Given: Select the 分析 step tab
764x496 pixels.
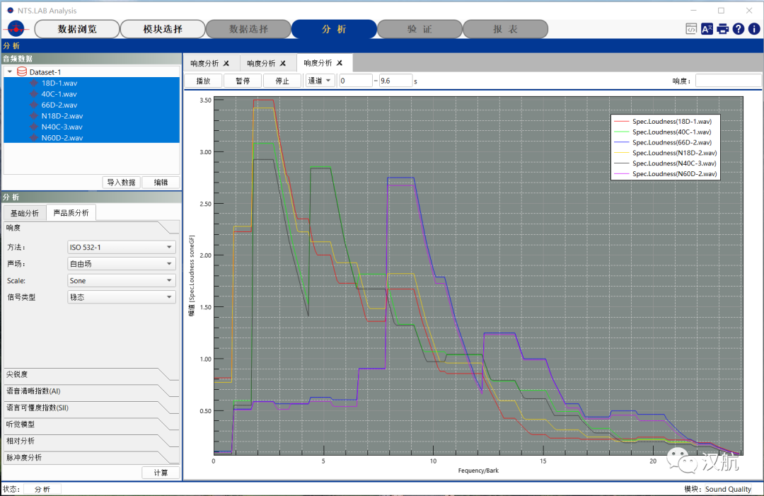Looking at the screenshot, I should [x=334, y=29].
